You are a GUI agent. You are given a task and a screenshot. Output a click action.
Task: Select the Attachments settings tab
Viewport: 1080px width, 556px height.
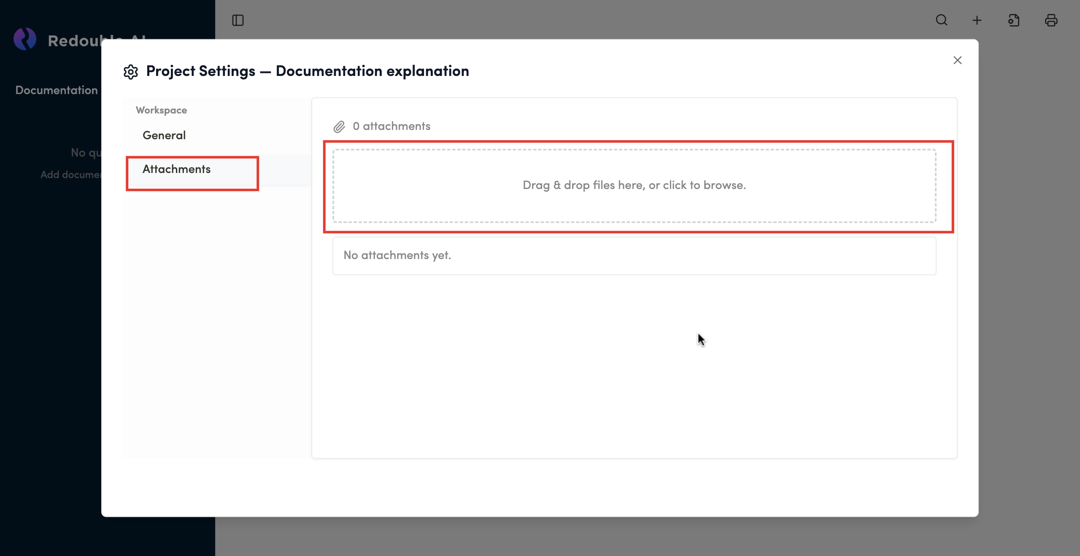pos(176,169)
